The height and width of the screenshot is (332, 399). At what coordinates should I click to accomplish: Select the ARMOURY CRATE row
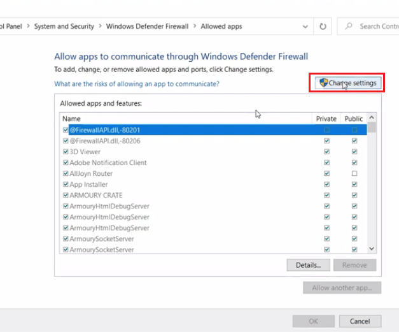pyautogui.click(x=214, y=195)
